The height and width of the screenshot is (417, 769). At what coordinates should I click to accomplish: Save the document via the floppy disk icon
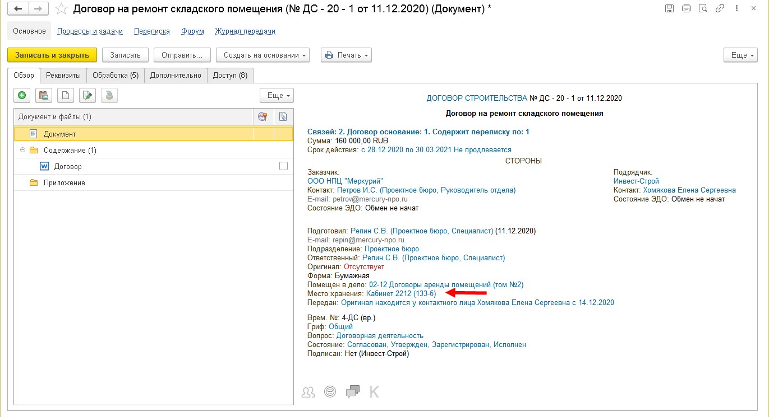point(669,8)
